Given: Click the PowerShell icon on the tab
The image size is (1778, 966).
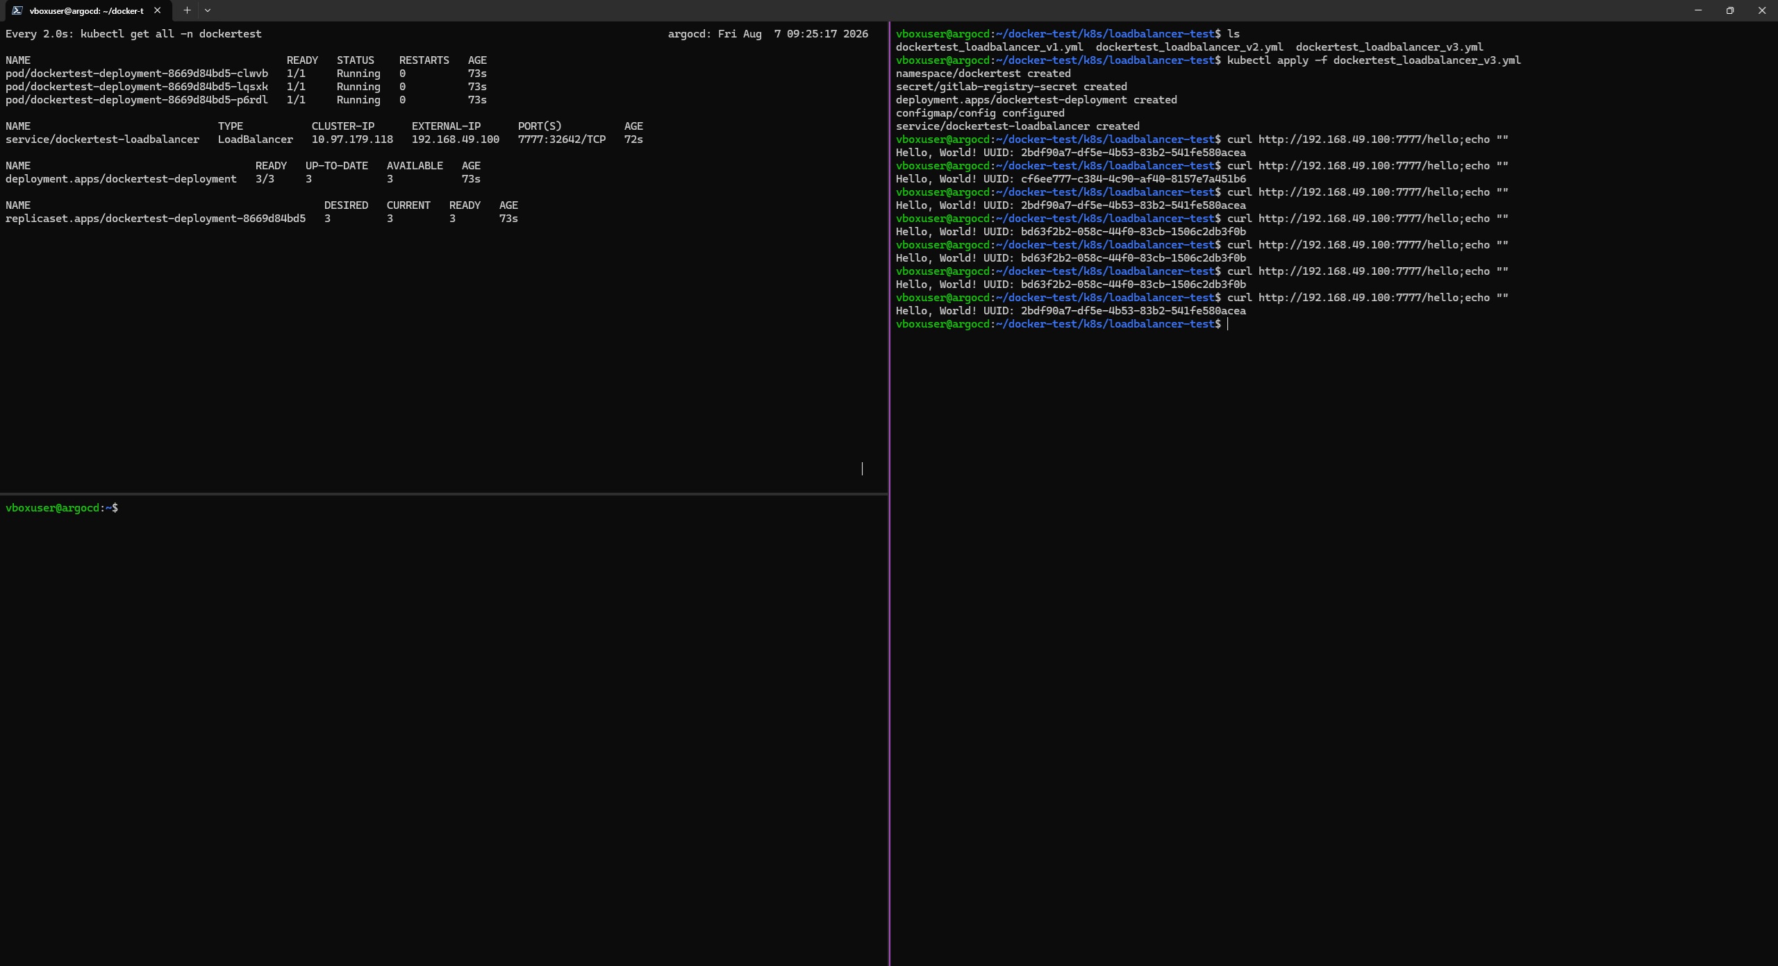Looking at the screenshot, I should pos(17,10).
